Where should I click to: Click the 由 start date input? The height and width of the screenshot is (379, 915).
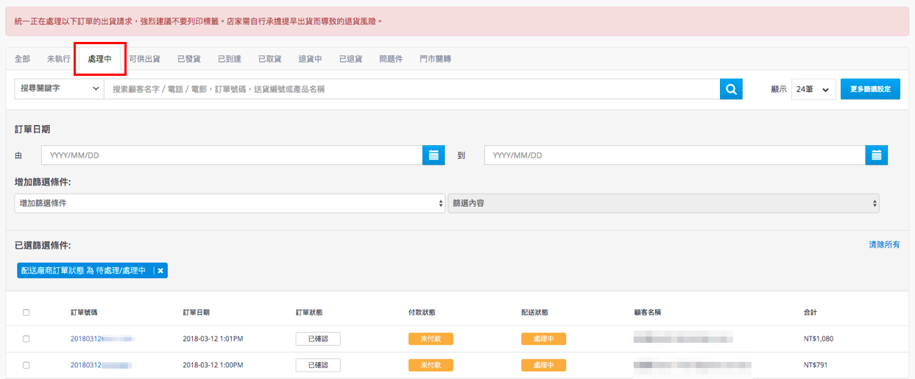tap(232, 155)
